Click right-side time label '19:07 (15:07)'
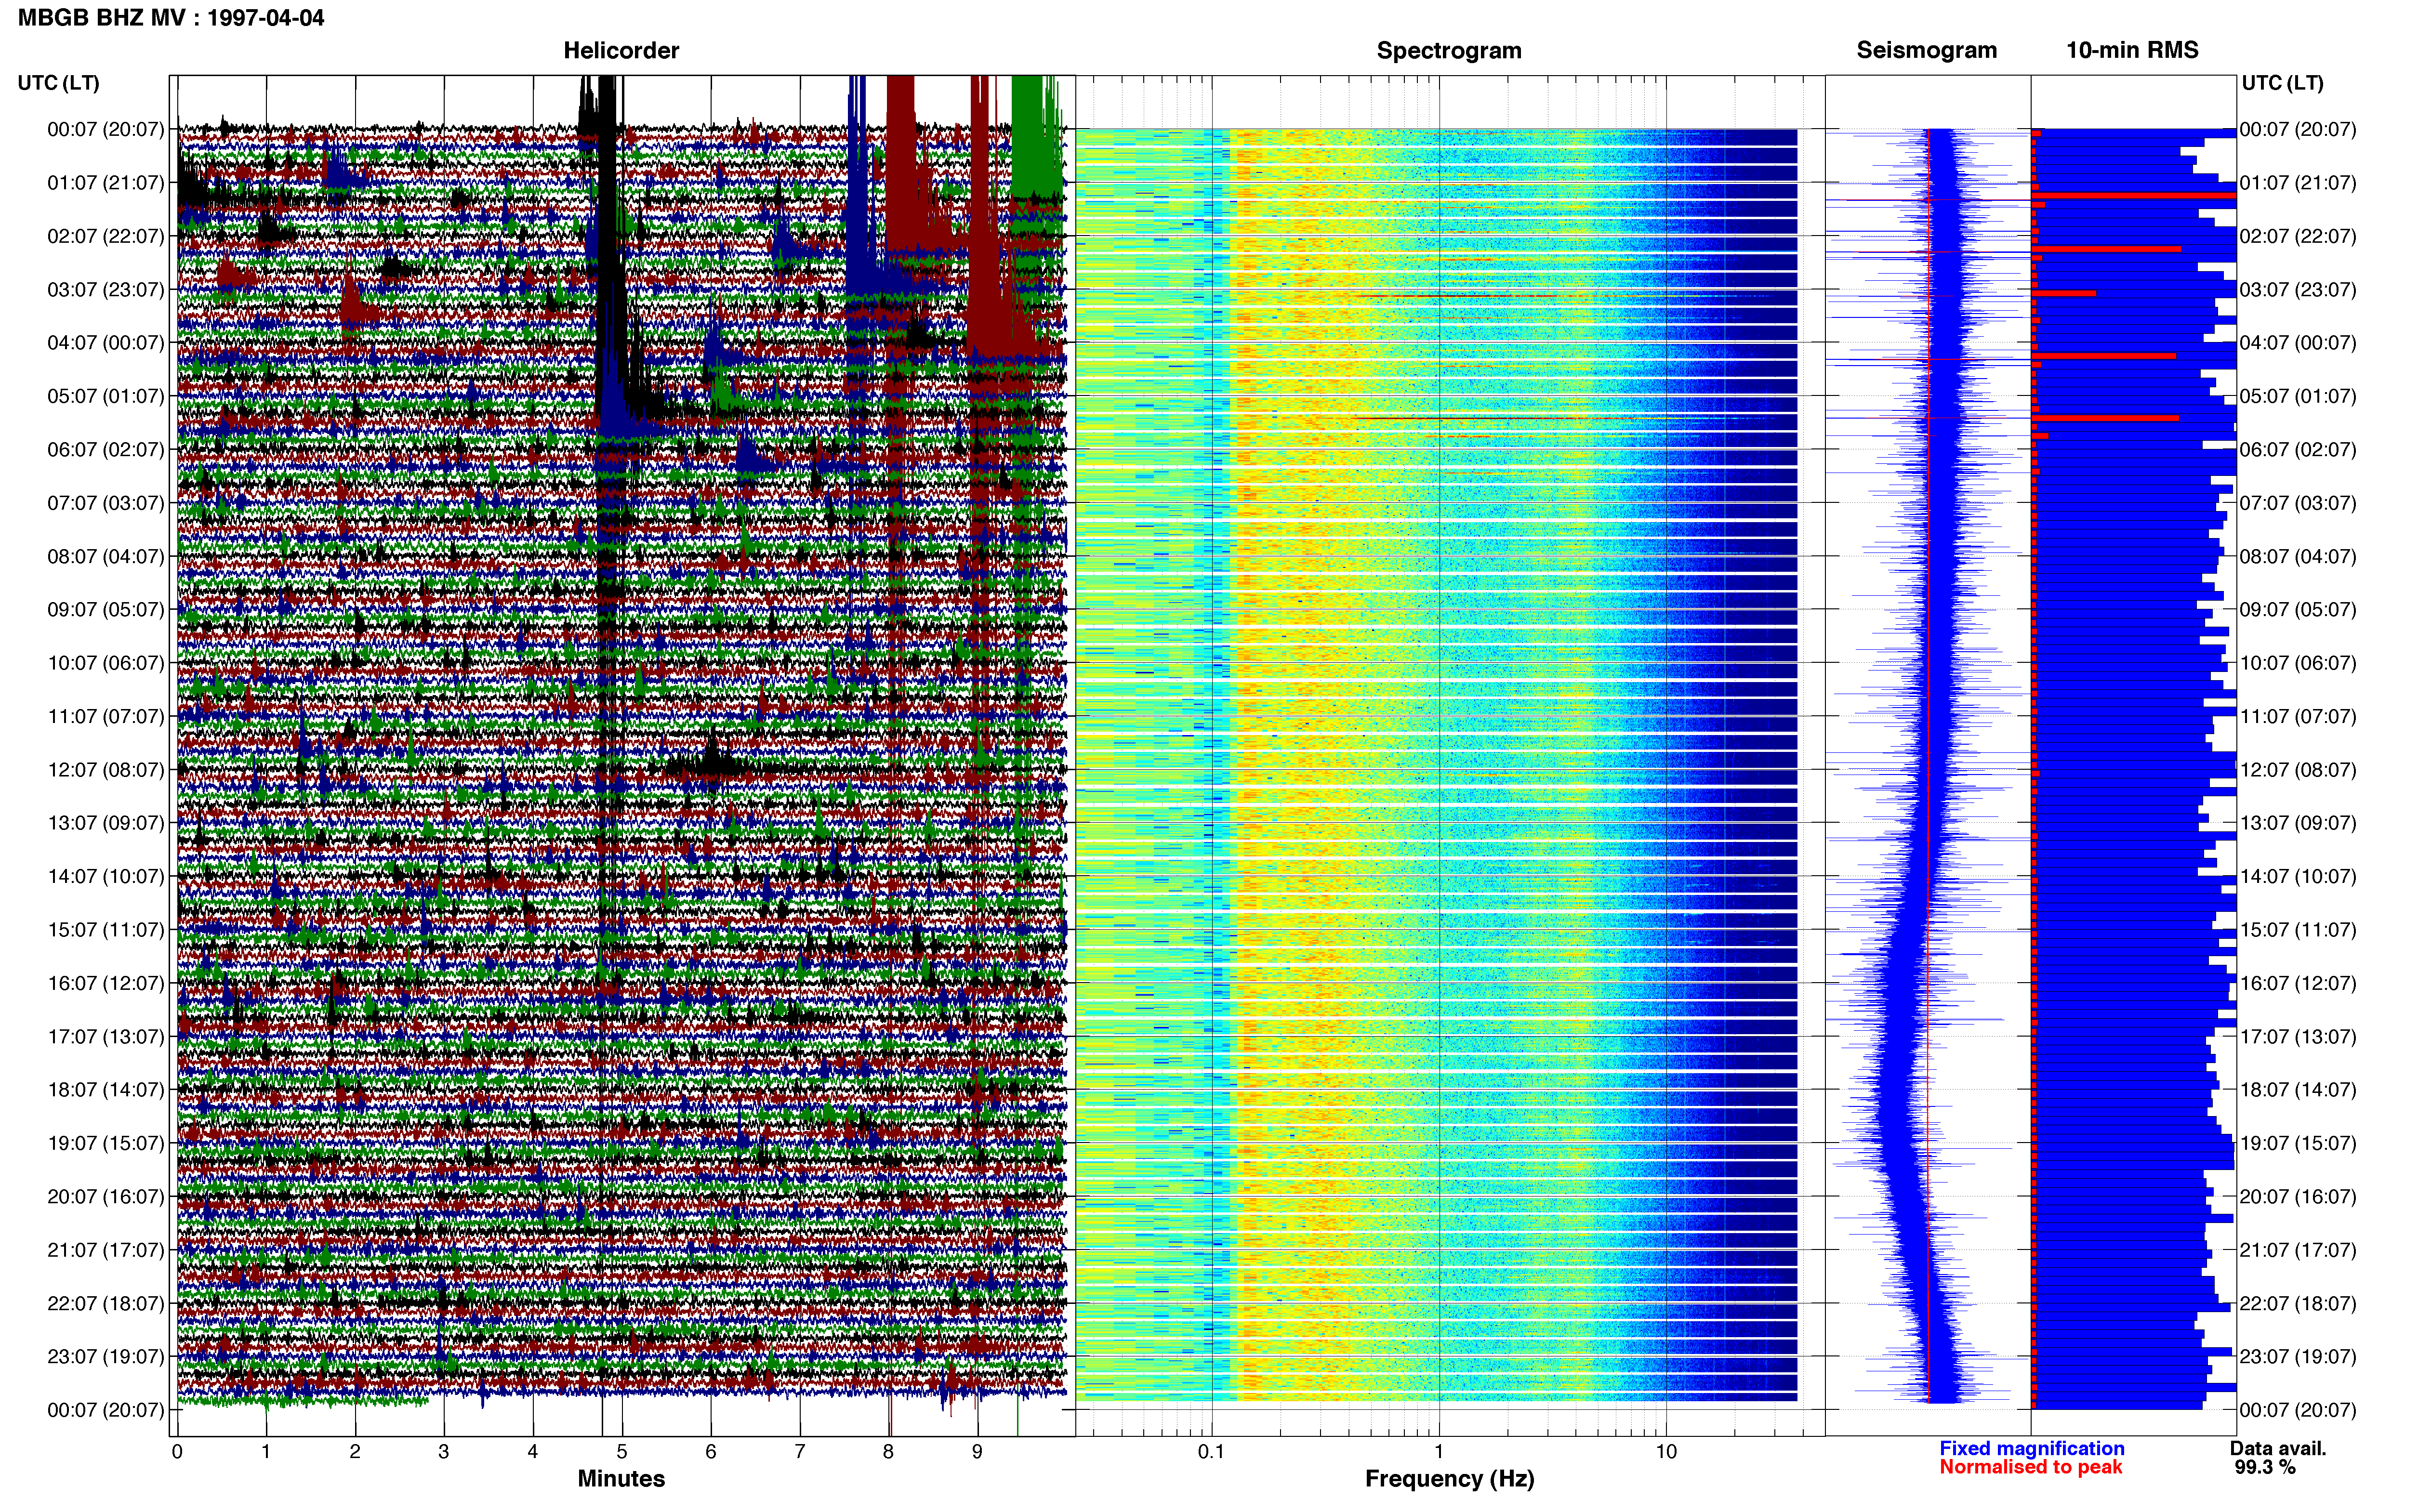 [x=2298, y=1143]
